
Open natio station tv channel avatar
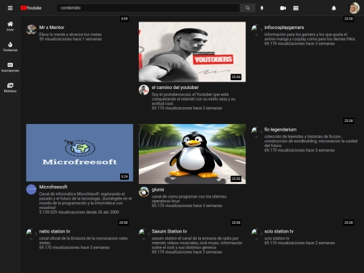31,234
